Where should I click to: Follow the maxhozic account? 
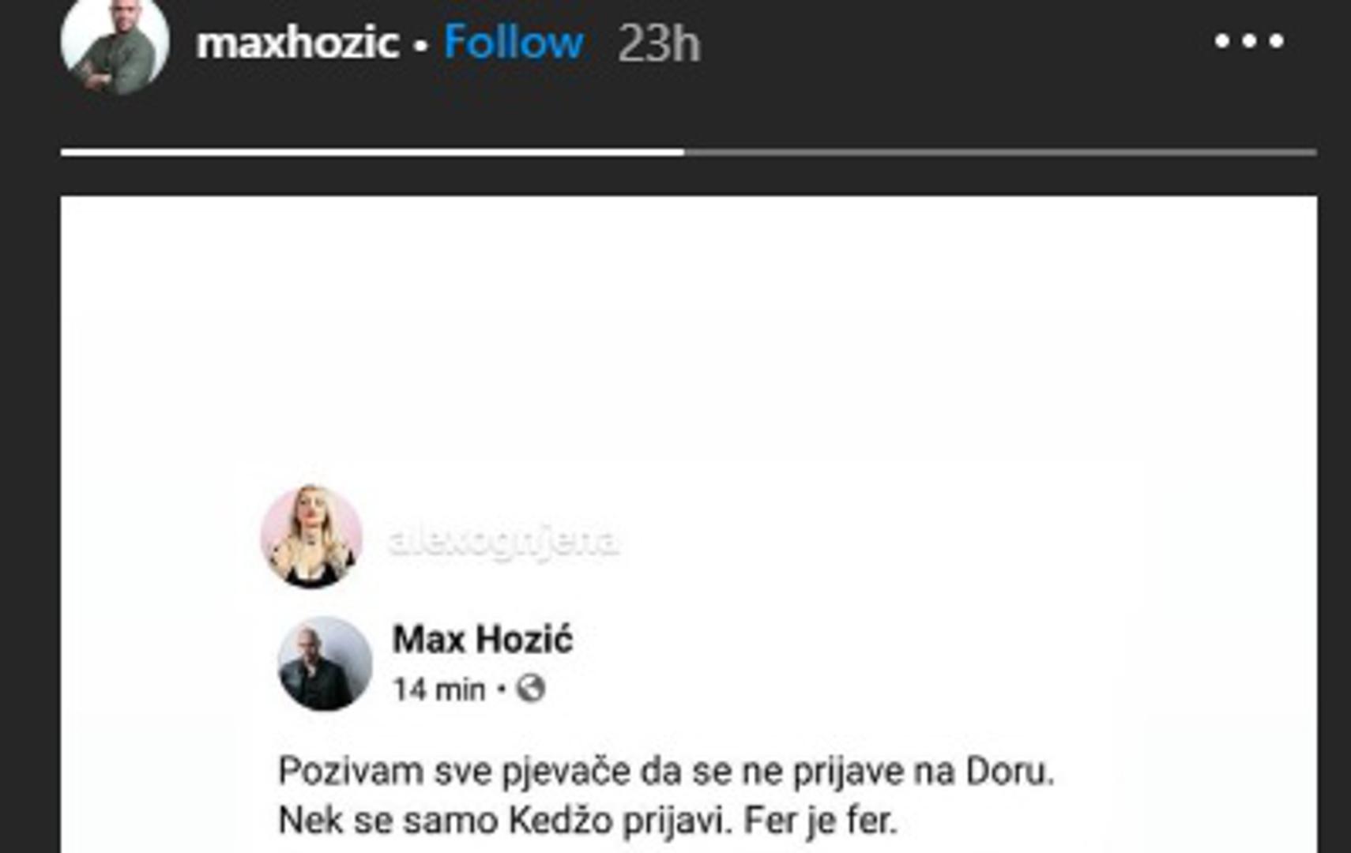click(x=514, y=42)
